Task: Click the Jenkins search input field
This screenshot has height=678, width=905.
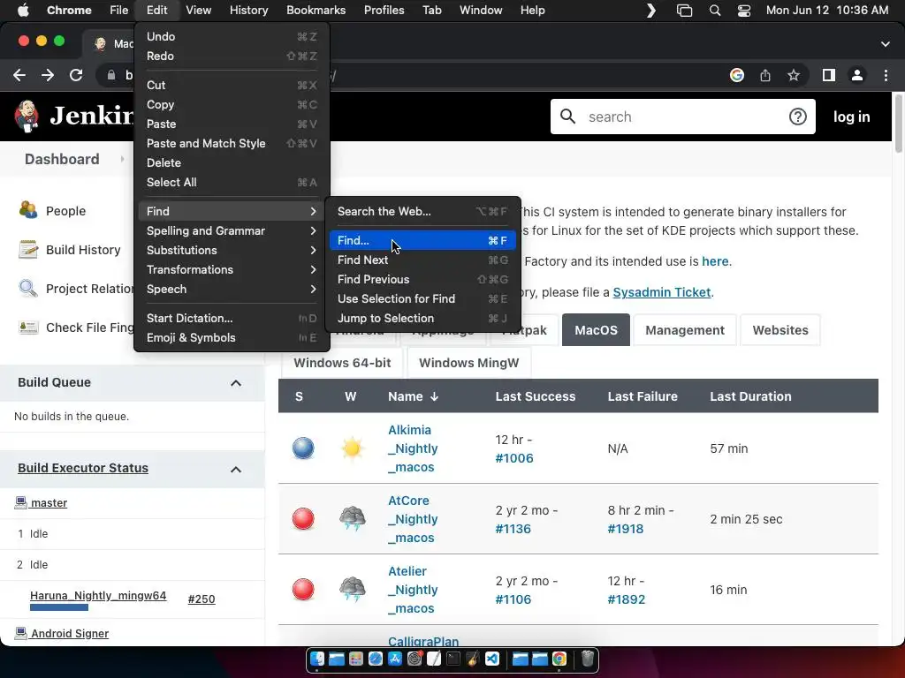Action: (x=683, y=117)
